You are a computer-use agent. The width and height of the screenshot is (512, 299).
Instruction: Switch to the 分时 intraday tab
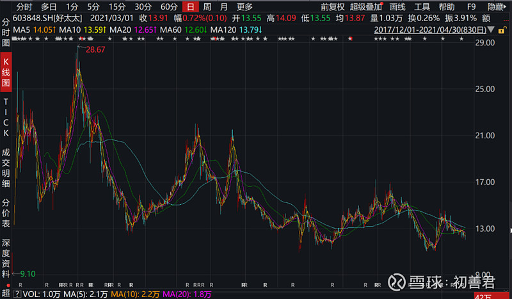tap(24, 6)
